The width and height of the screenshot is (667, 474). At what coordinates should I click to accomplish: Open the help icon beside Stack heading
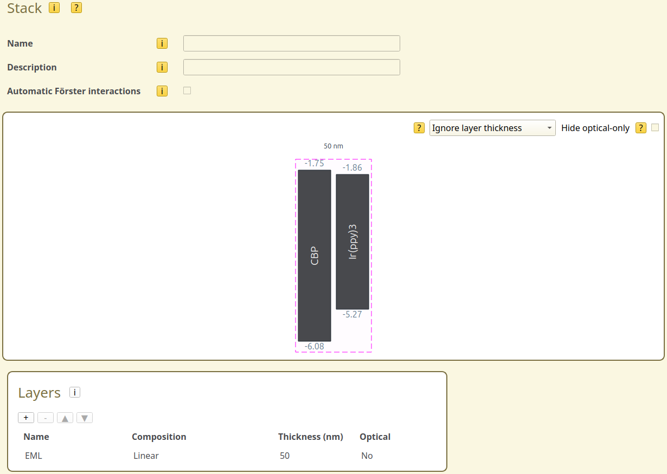[76, 8]
